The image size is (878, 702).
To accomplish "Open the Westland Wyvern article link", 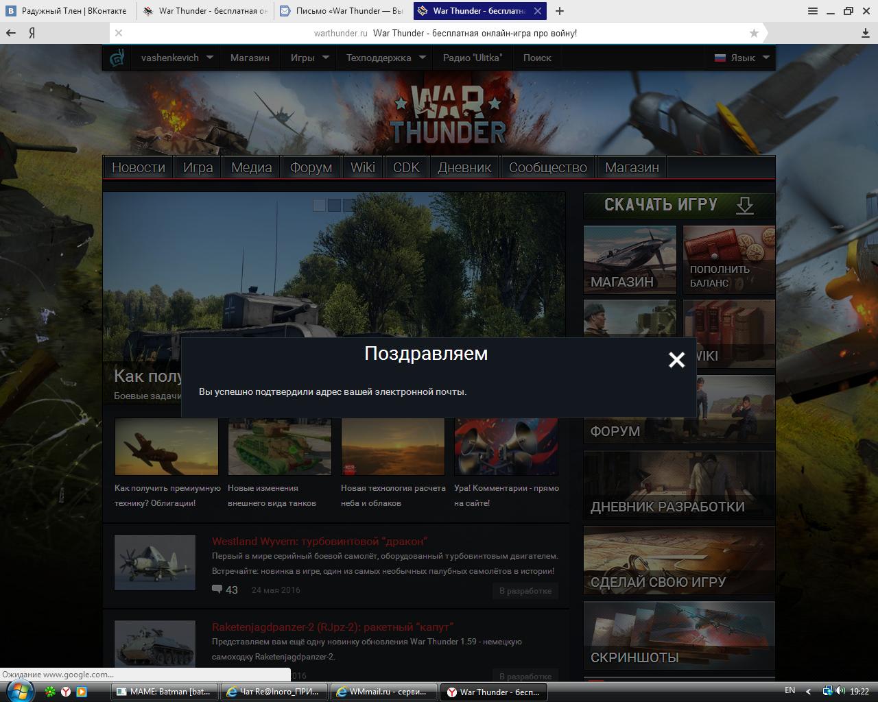I will click(x=320, y=542).
